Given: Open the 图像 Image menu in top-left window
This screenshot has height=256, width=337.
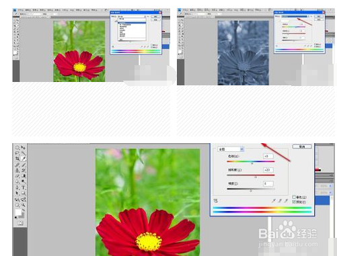Looking at the screenshot, I should click(35, 10).
